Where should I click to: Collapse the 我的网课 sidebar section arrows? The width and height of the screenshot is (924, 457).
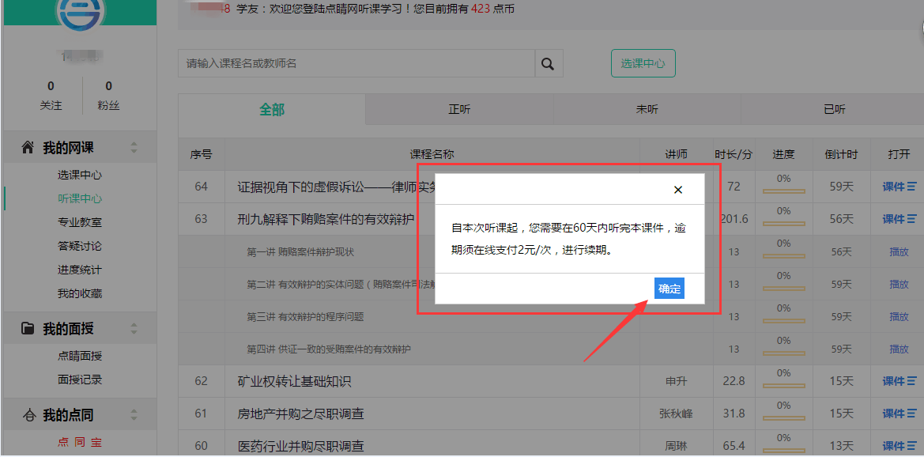pyautogui.click(x=134, y=148)
